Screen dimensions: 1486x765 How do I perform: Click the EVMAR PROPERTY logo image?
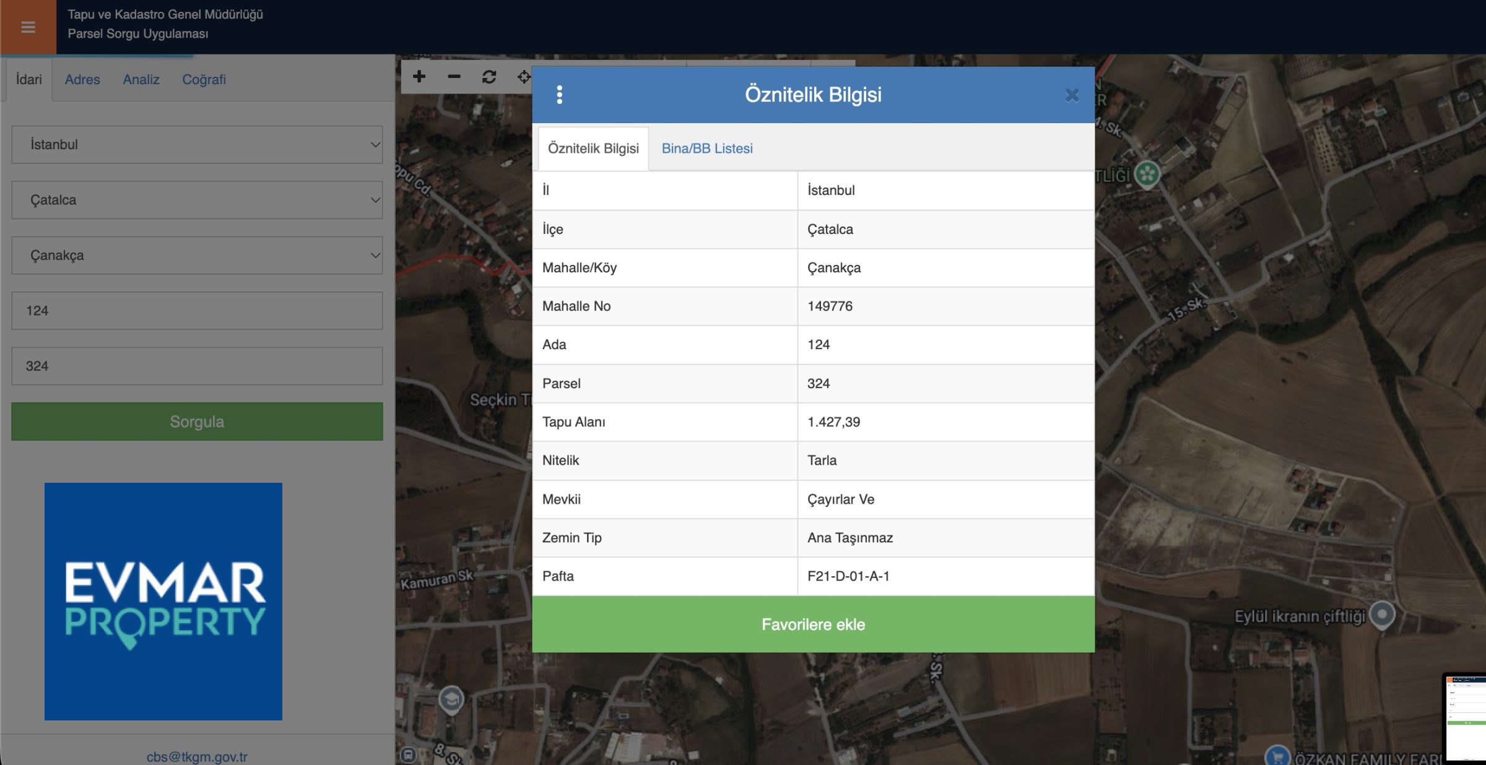163,601
